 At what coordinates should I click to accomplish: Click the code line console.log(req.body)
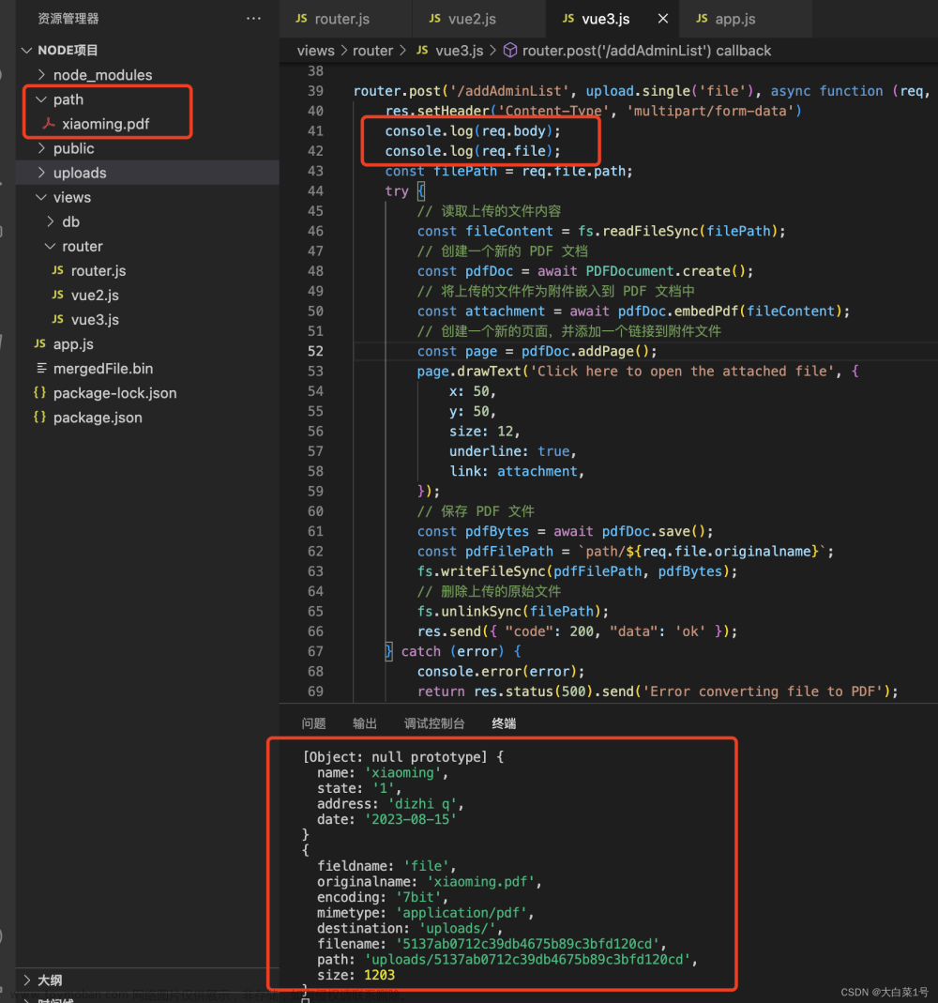tap(473, 131)
